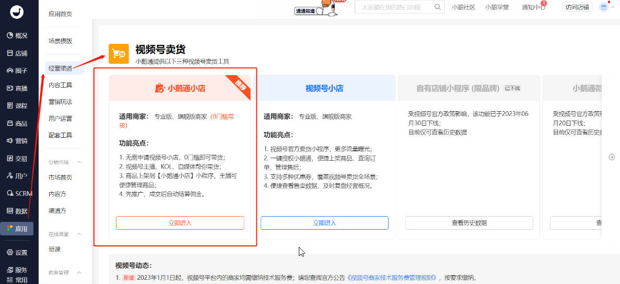Open 小鹅学堂 link
This screenshot has height=284, width=620.
click(x=497, y=7)
